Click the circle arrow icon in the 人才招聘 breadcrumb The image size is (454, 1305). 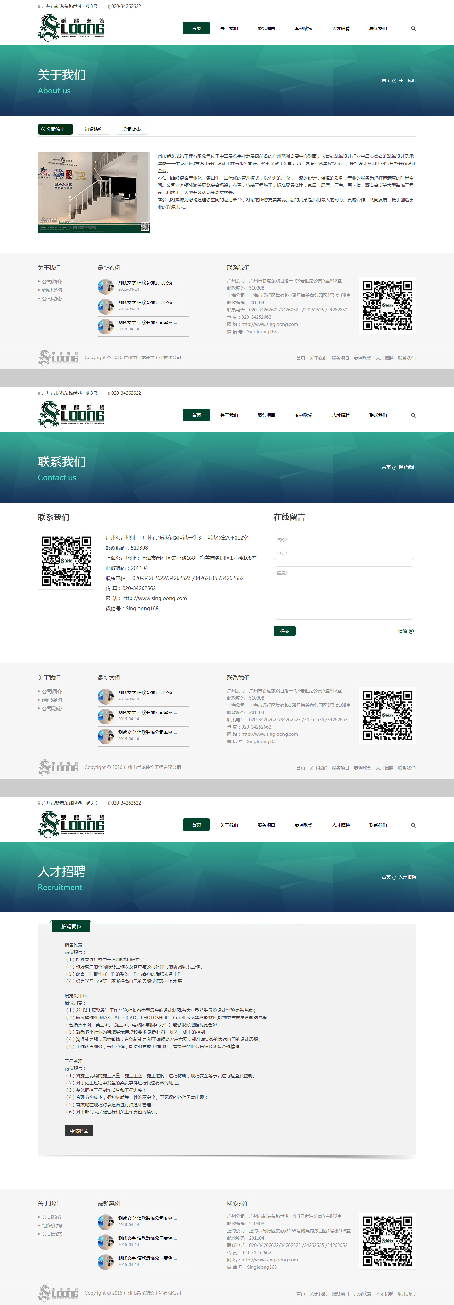tap(394, 877)
